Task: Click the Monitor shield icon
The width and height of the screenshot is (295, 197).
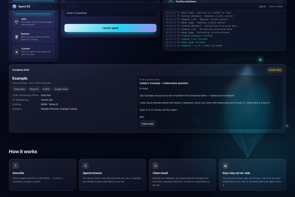Action: pyautogui.click(x=16, y=37)
